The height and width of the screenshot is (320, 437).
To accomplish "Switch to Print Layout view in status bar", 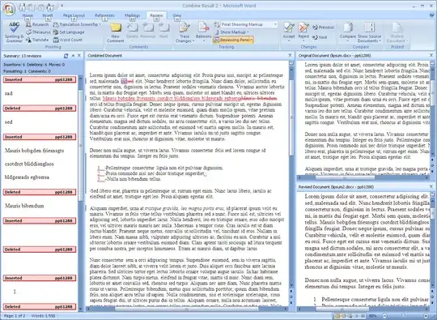I will click(337, 316).
